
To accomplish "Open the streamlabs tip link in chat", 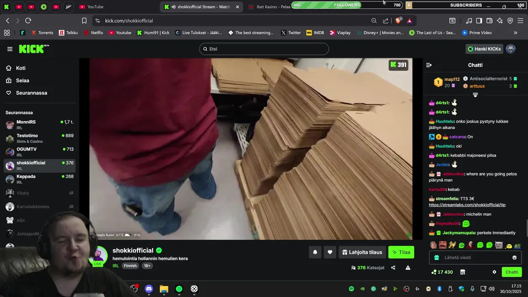I will (x=467, y=205).
